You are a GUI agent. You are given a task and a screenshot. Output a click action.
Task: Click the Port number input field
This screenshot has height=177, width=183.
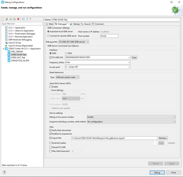[x=109, y=36]
